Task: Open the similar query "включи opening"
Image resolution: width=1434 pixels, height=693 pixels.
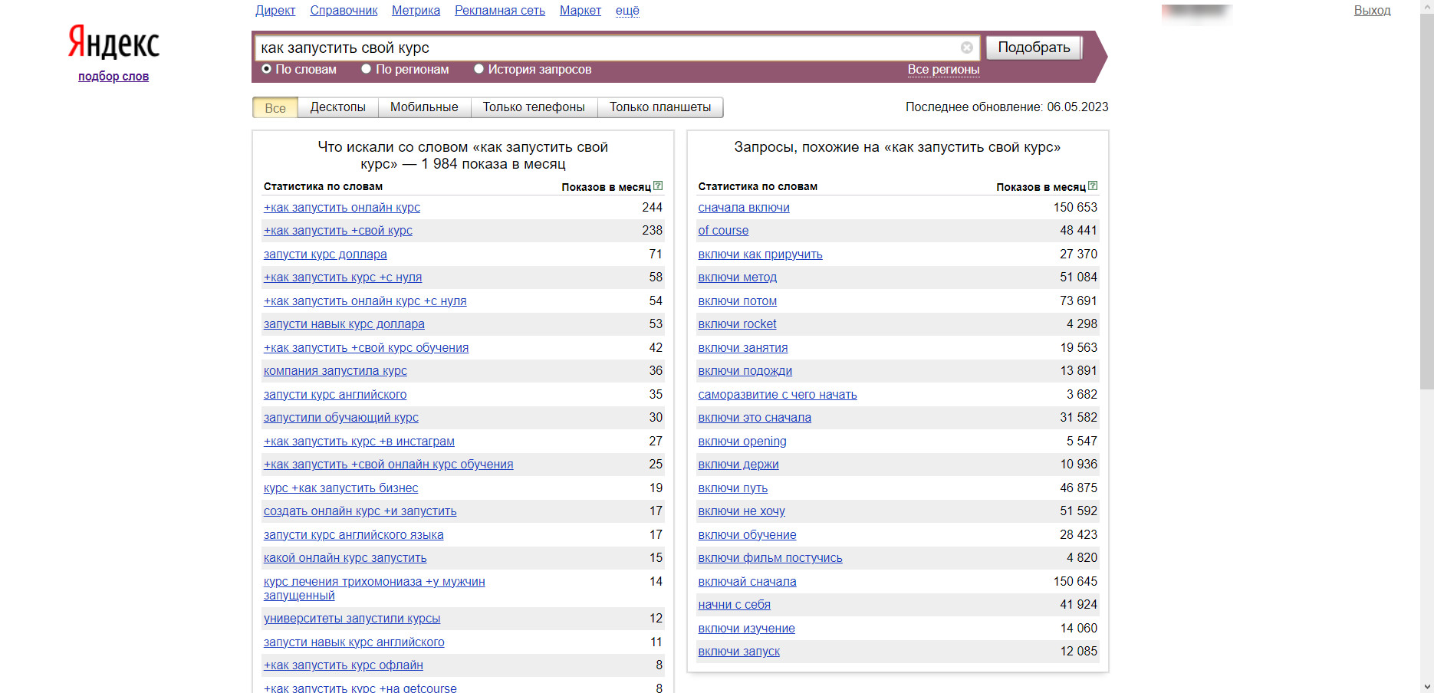Action: tap(742, 442)
